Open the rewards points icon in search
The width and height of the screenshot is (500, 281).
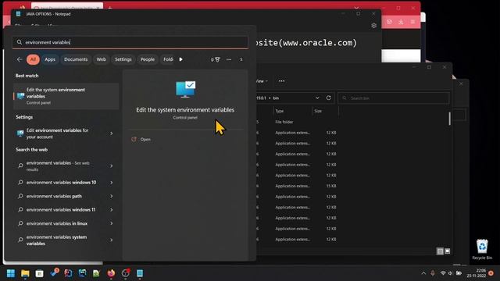(216, 59)
